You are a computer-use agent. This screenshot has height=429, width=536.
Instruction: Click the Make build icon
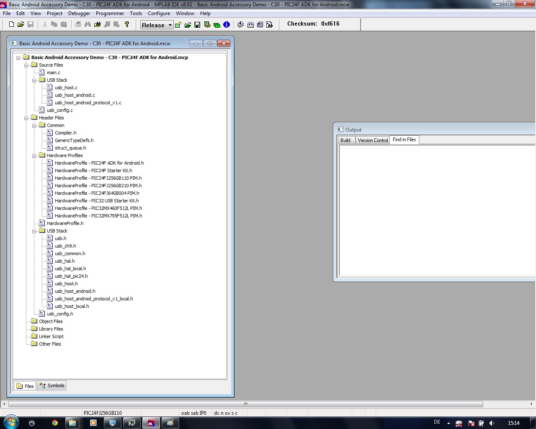click(x=240, y=25)
